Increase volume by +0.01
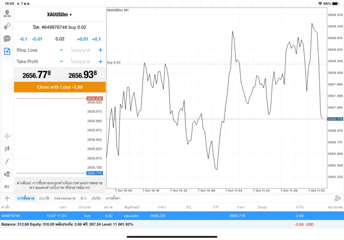Viewport: 344px width, 240px height. coord(82,39)
